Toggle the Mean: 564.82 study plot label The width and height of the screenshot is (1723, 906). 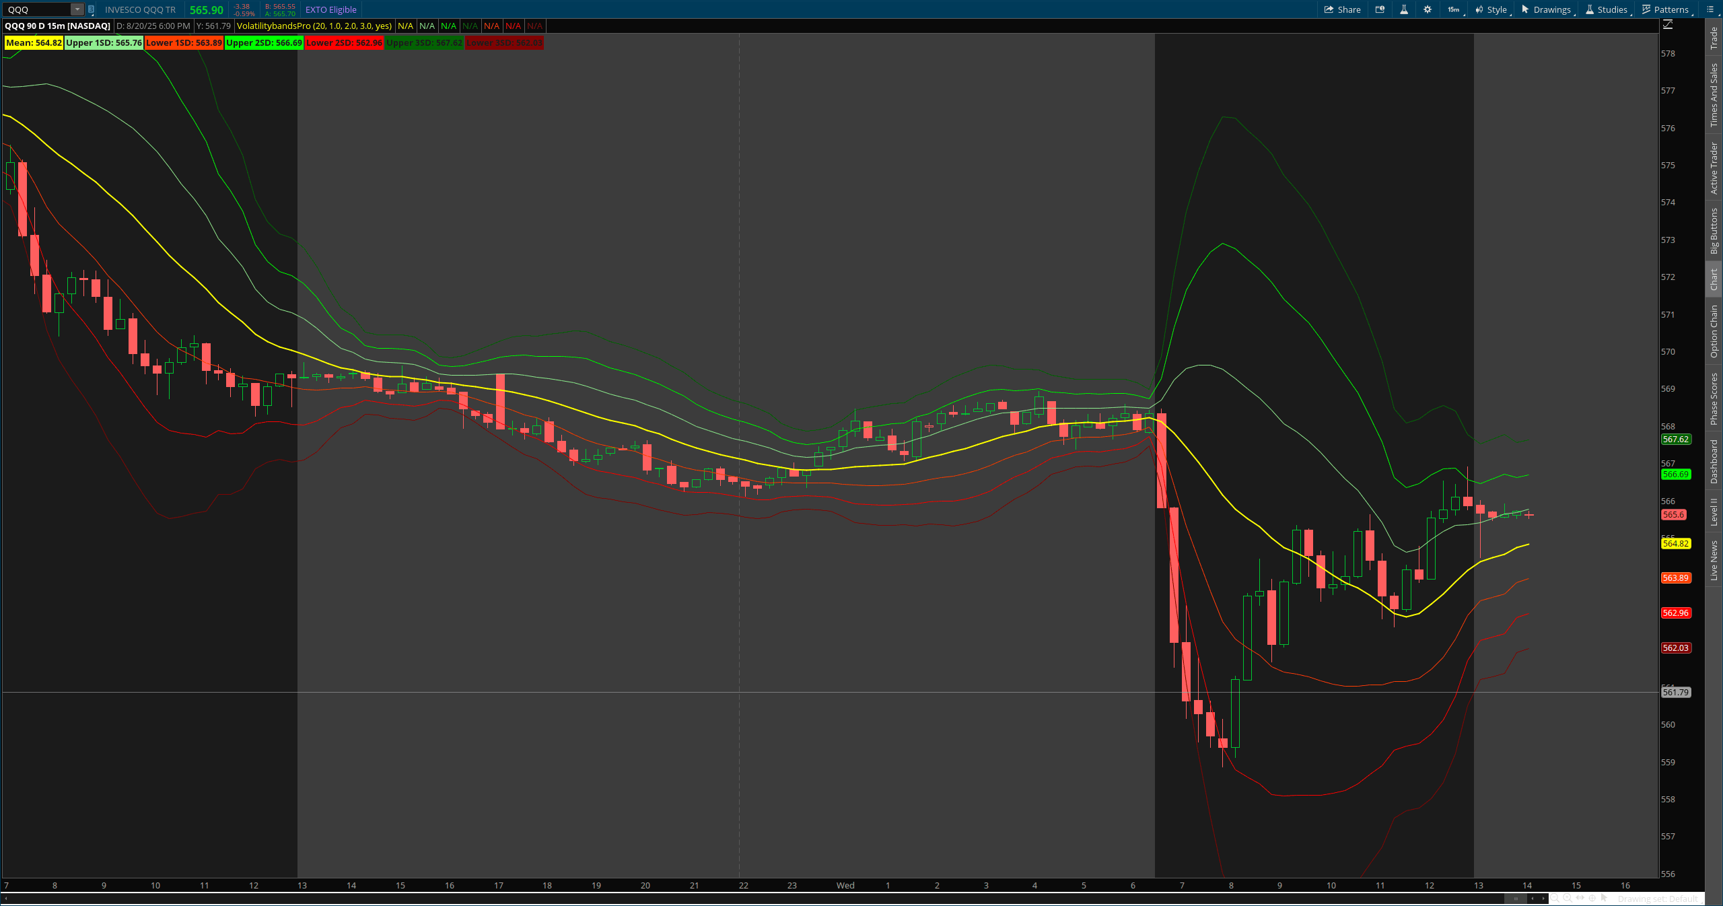click(x=34, y=42)
